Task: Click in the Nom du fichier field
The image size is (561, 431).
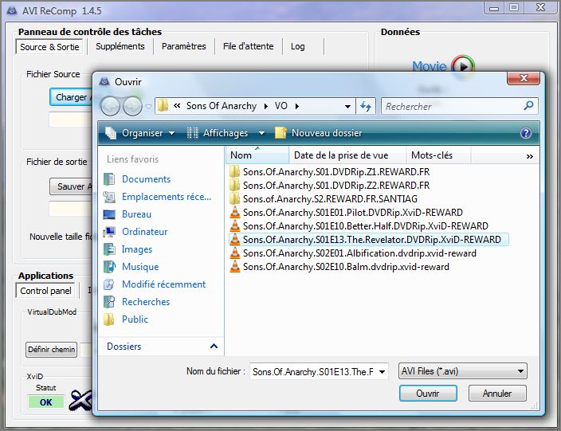Action: pyautogui.click(x=313, y=371)
